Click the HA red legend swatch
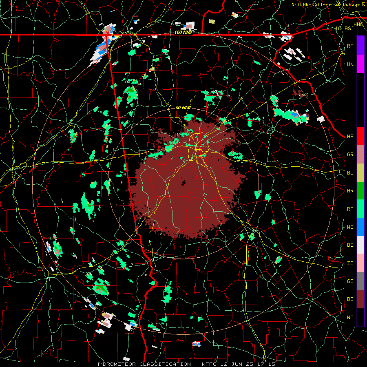The height and width of the screenshot is (367, 367). [x=360, y=136]
